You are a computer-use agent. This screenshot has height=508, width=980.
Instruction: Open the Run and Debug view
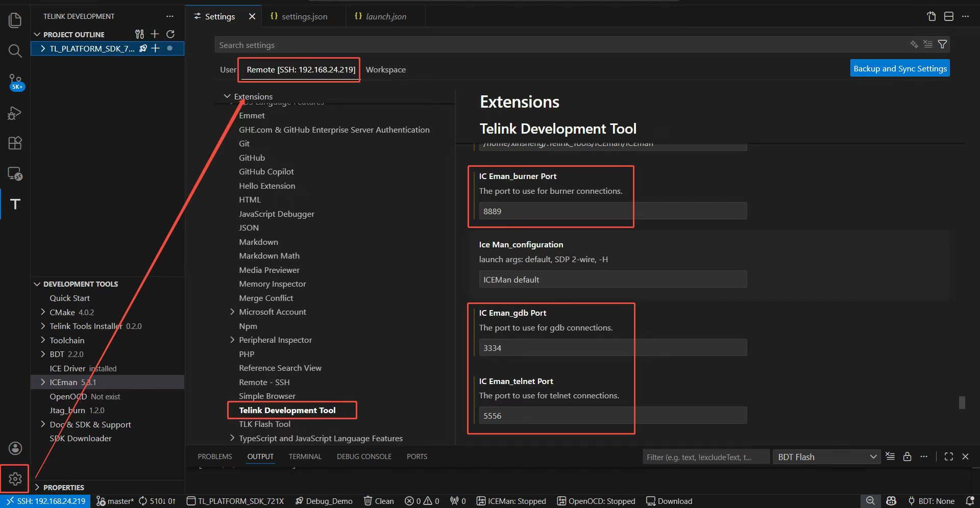15,113
